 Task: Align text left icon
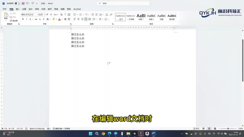[75, 19]
